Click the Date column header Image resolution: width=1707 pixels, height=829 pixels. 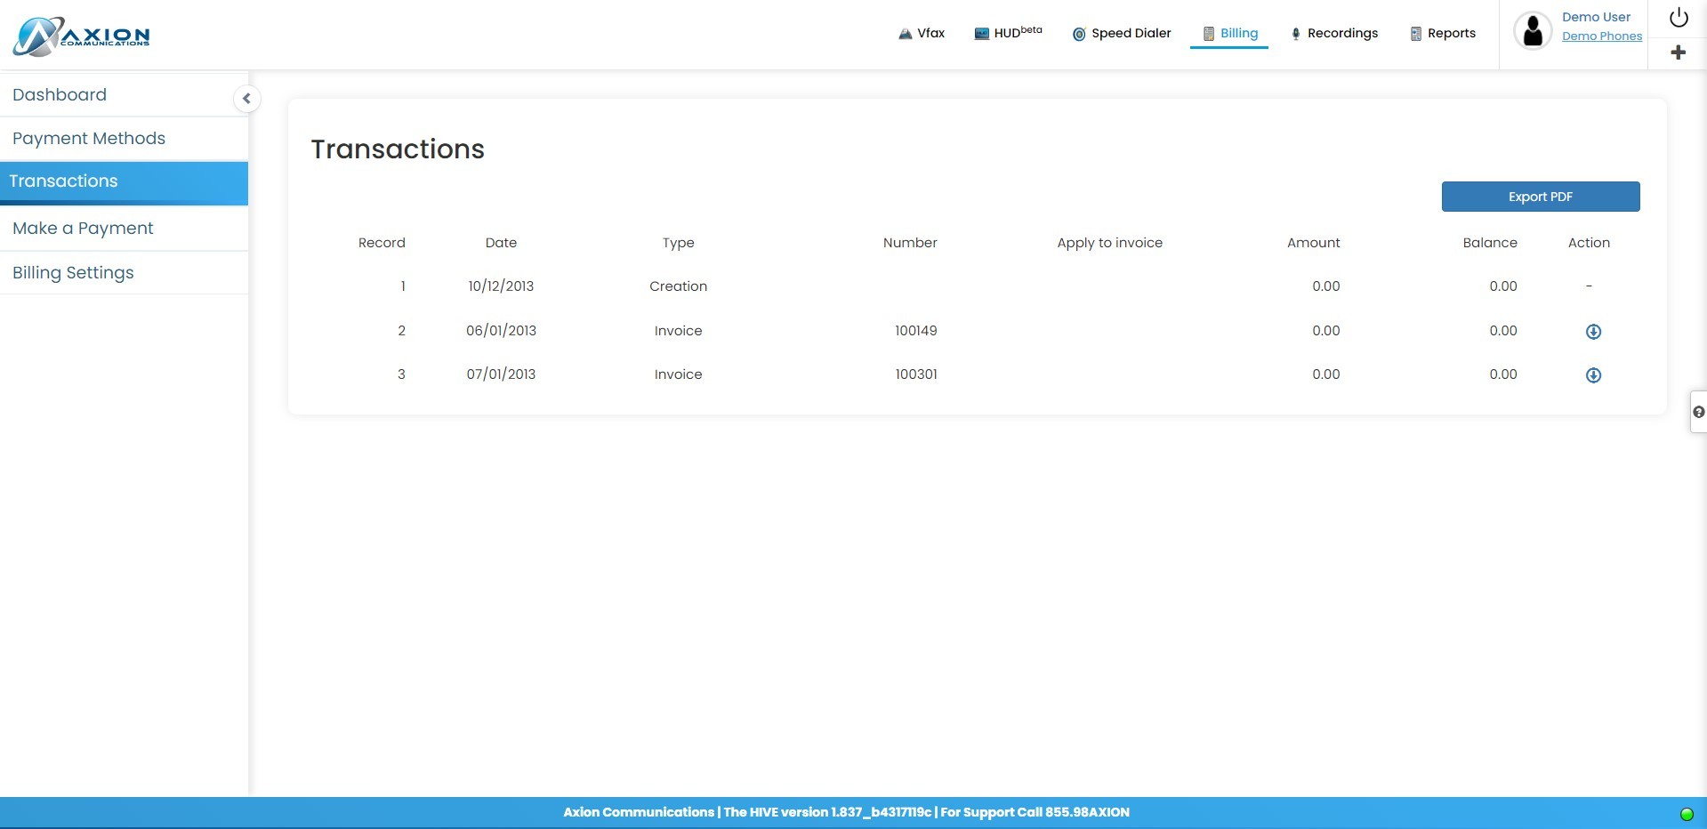pyautogui.click(x=501, y=243)
